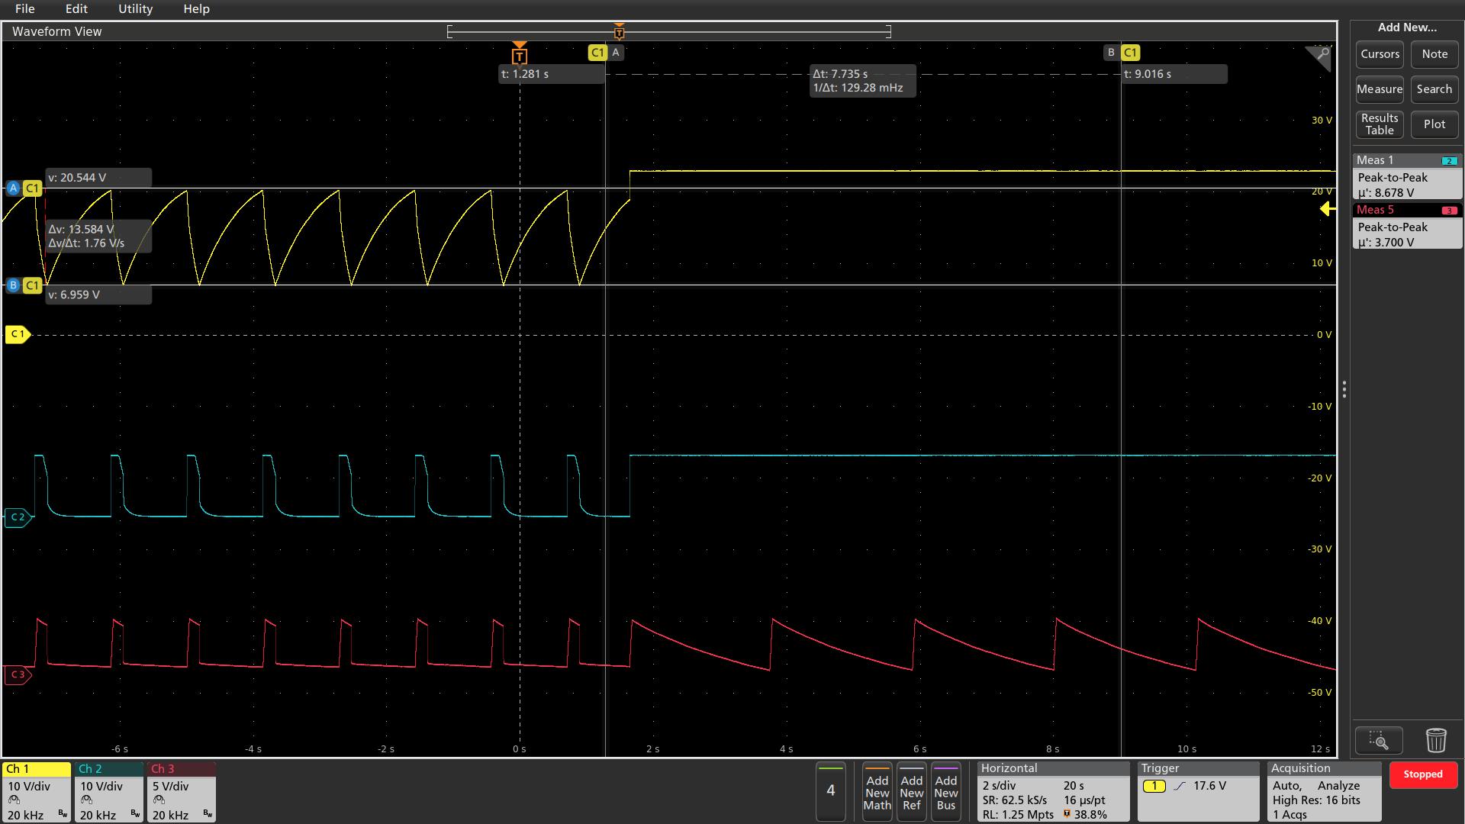
Task: Toggle the Ch 3 channel badge
Action: click(x=181, y=793)
